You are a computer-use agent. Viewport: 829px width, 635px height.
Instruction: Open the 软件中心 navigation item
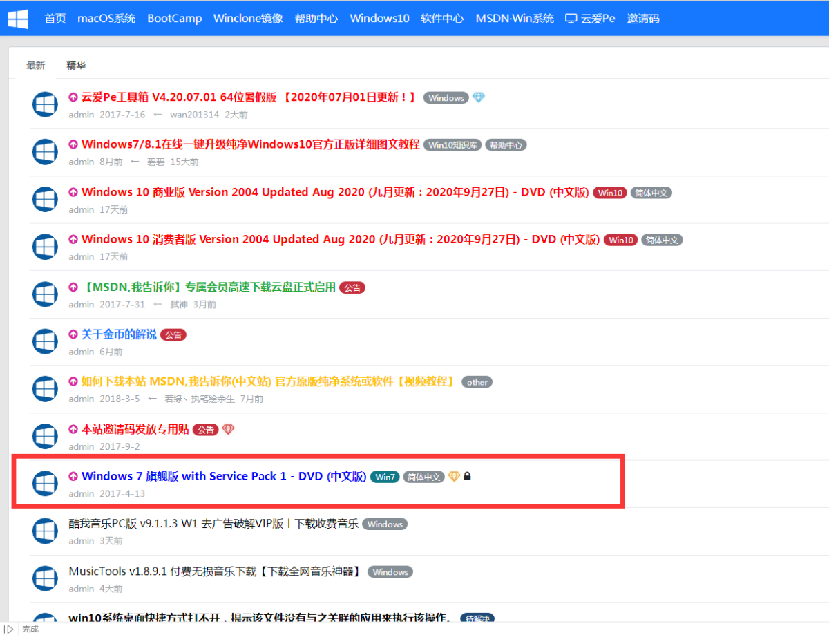pyautogui.click(x=442, y=19)
